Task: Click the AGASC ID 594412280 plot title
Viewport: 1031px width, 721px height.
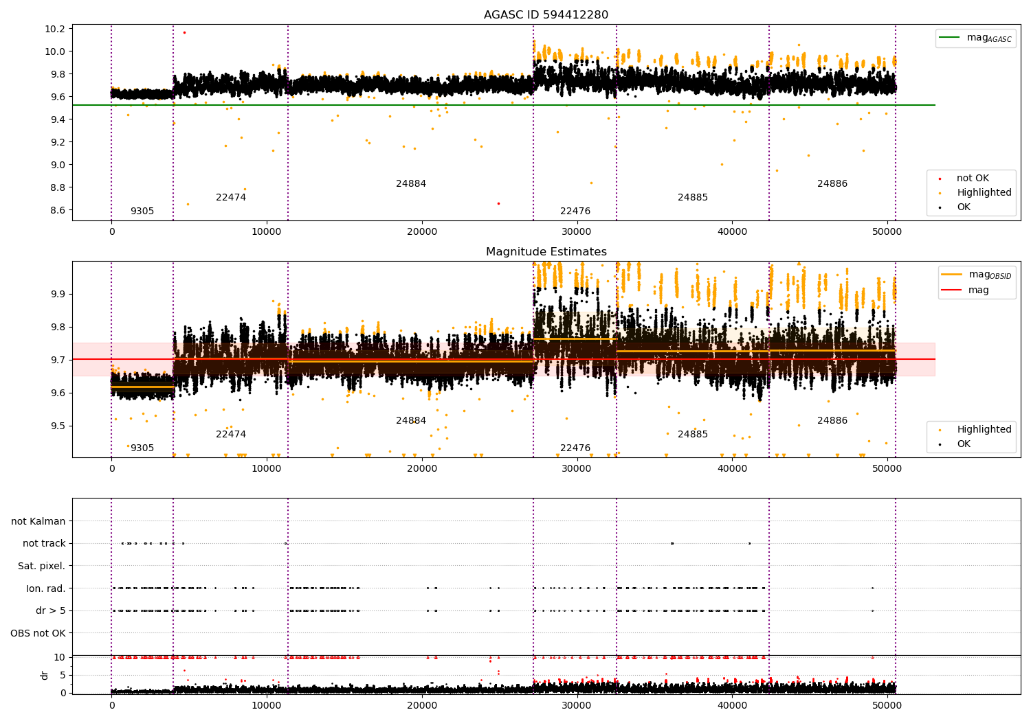Action: point(546,15)
